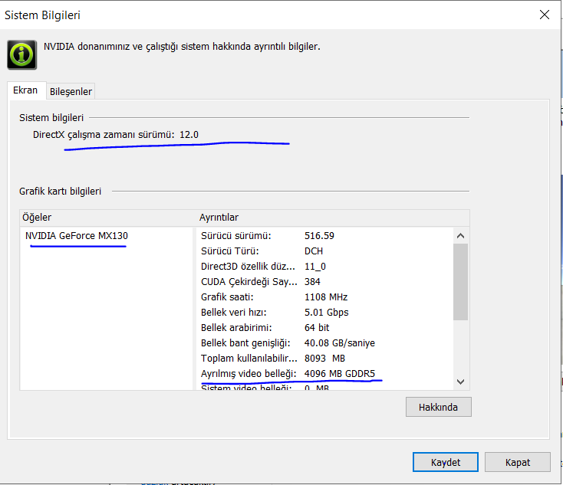Click the Bellek arabirimi label
Image resolution: width=563 pixels, height=485 pixels.
(x=236, y=327)
